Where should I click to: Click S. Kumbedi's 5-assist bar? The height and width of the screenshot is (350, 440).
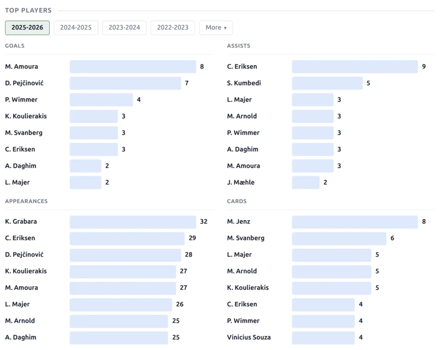coord(327,83)
